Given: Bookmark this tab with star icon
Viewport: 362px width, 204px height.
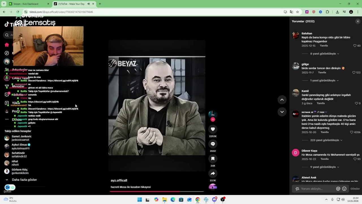Looking at the screenshot, I should [298, 12].
